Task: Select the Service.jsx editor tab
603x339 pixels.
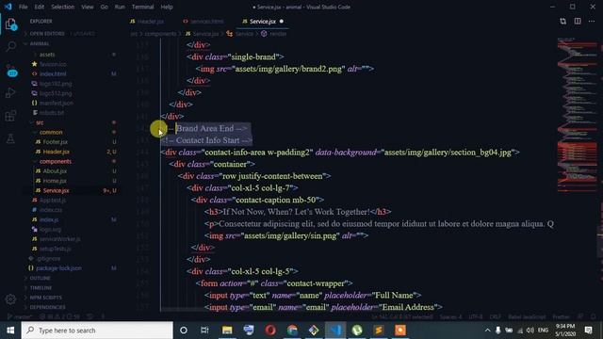Action: click(262, 22)
